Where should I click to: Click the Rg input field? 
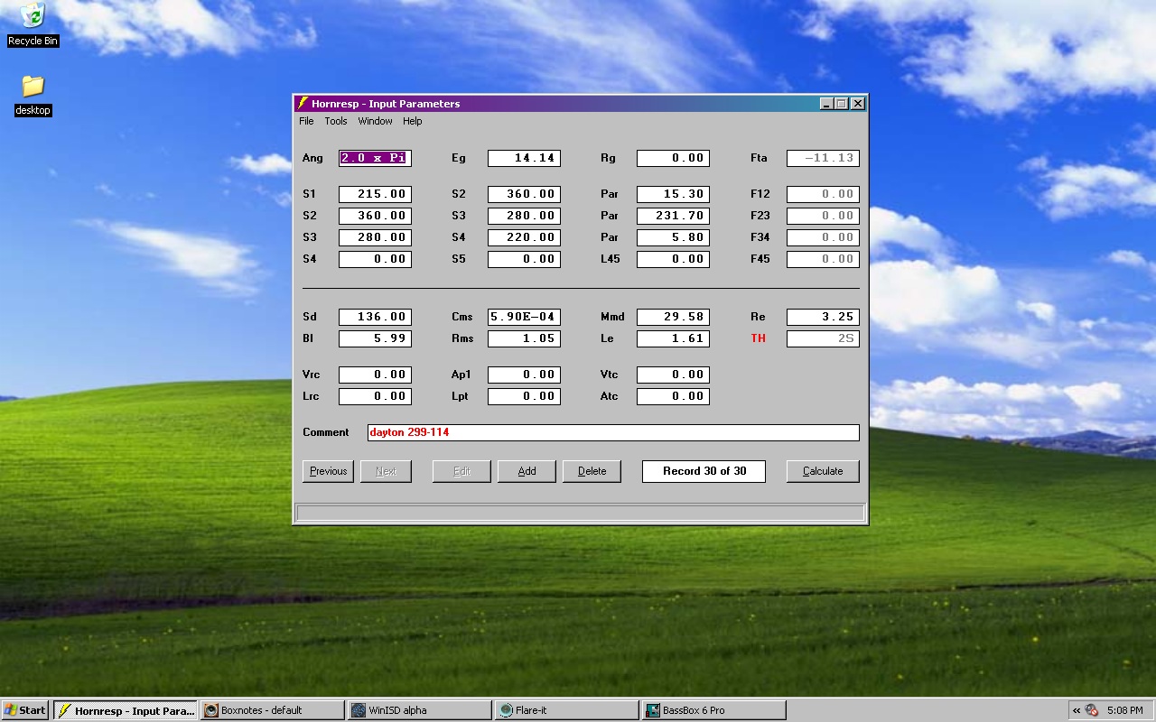pos(673,158)
